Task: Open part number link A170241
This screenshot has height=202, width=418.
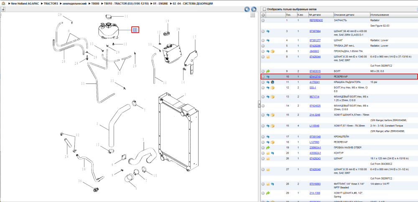Action: point(315,83)
